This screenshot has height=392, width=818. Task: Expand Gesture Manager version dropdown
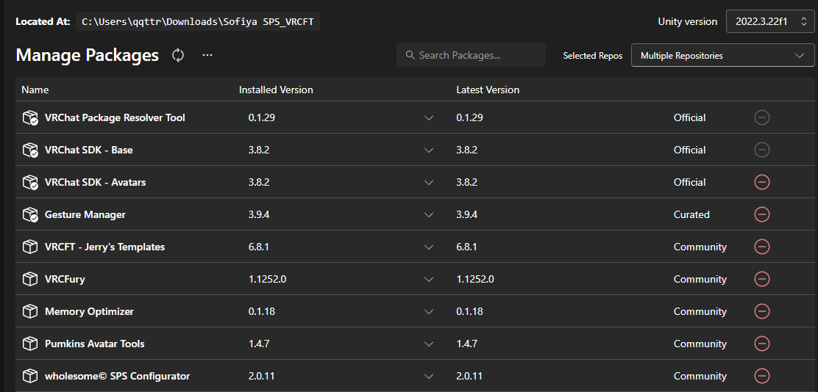coord(429,214)
